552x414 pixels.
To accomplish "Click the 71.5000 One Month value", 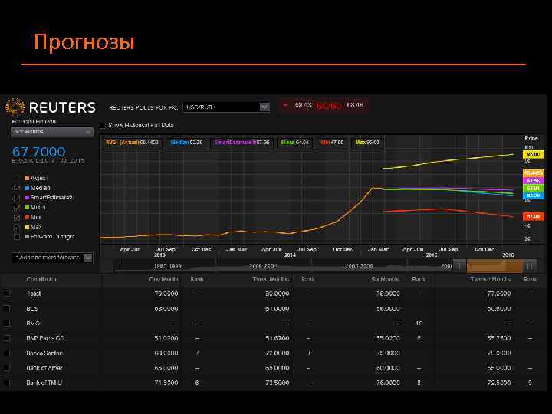I will [x=166, y=383].
